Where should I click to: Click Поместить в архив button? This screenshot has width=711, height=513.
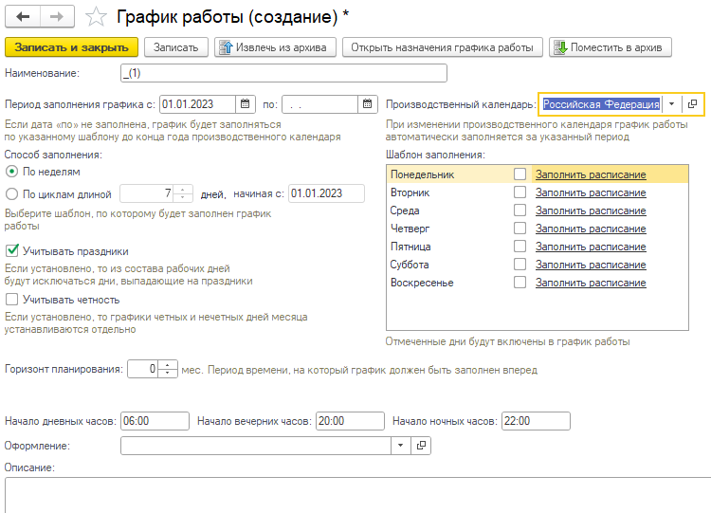(x=611, y=47)
